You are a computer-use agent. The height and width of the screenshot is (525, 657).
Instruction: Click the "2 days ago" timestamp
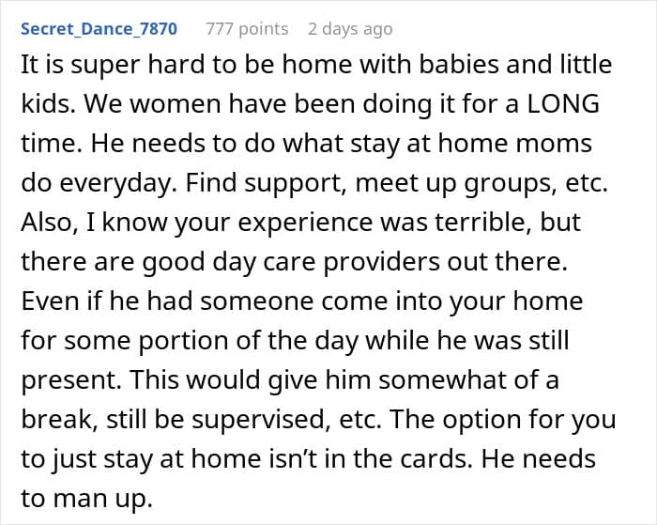click(350, 29)
